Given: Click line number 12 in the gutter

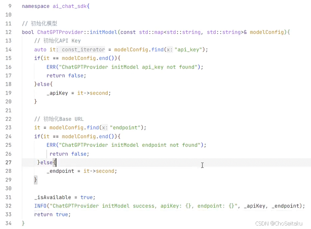Looking at the screenshot, I should pyautogui.click(x=8, y=32).
